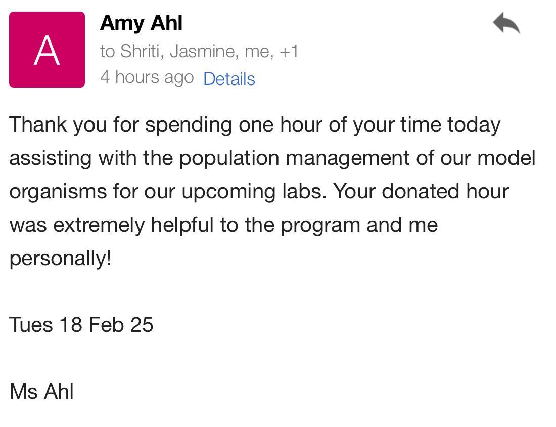Click the word 'personally!' in body

click(60, 258)
